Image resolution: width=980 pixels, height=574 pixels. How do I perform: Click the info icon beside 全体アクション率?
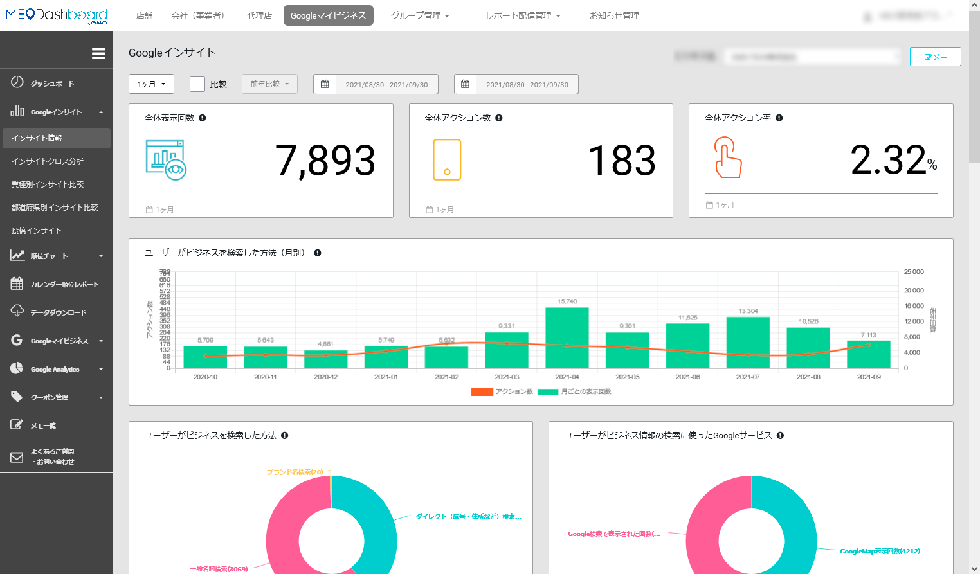pyautogui.click(x=779, y=118)
